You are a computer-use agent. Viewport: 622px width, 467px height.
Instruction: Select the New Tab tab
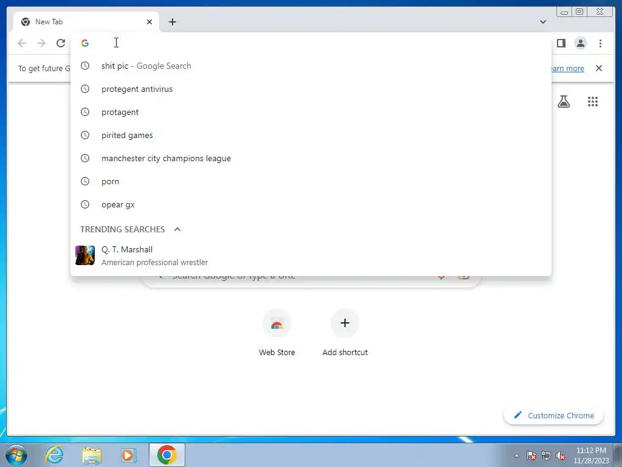coord(86,22)
